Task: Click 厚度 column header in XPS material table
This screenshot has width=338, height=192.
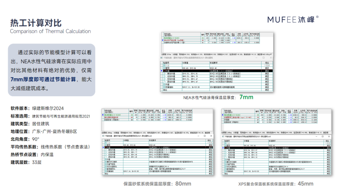Action: click(262, 112)
